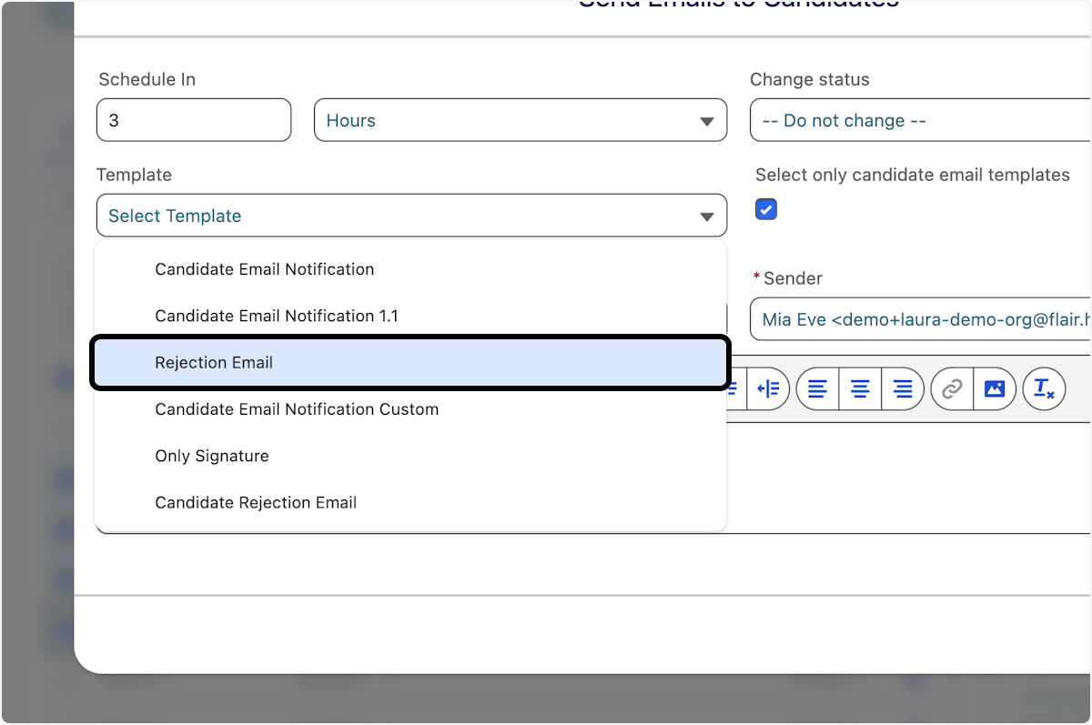Viewport: 1092px width, 725px height.
Task: Choose the Rejection Email template
Action: 214,362
